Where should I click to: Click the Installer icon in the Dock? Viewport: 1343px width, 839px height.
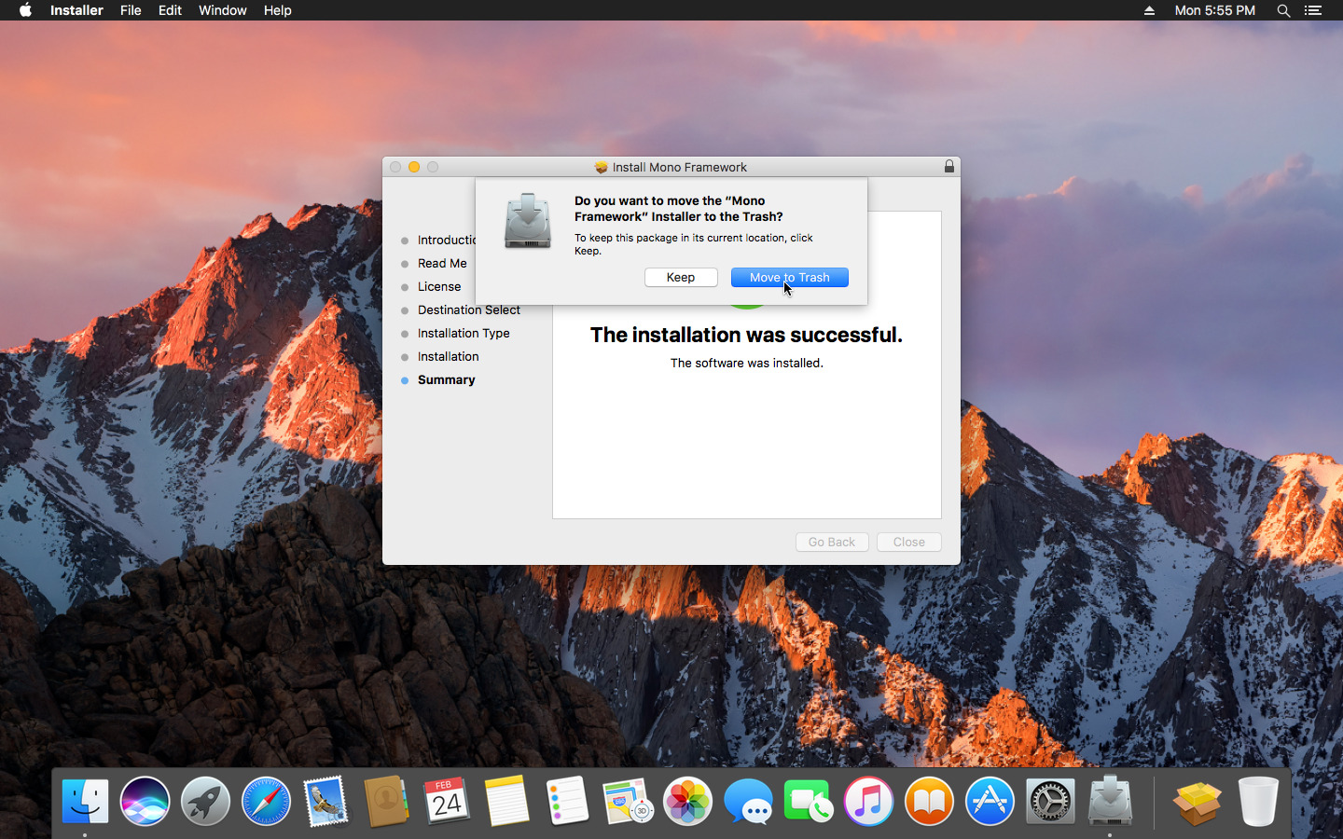pos(1110,802)
